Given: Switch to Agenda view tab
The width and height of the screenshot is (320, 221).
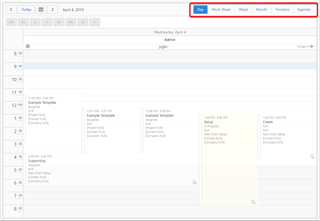Looking at the screenshot, I should pyautogui.click(x=304, y=9).
